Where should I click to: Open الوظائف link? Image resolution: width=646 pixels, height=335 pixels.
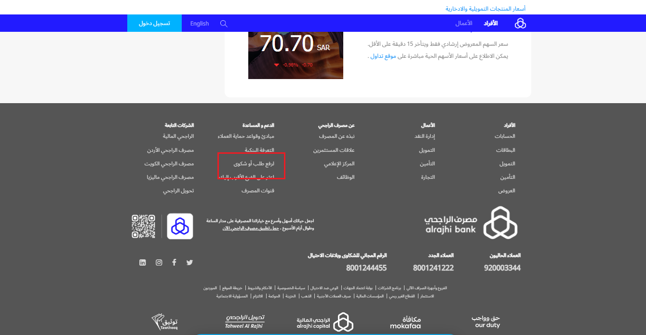[346, 177]
